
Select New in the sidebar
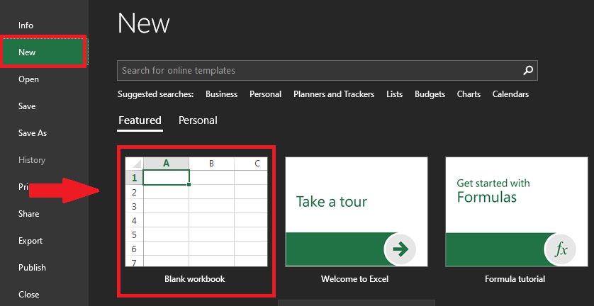point(27,52)
